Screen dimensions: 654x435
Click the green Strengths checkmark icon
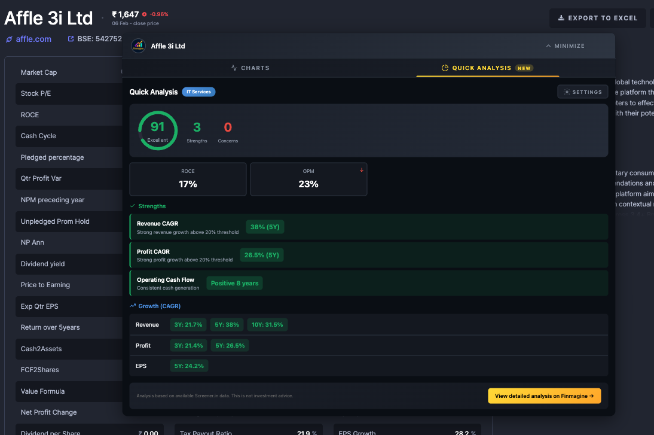pyautogui.click(x=133, y=206)
